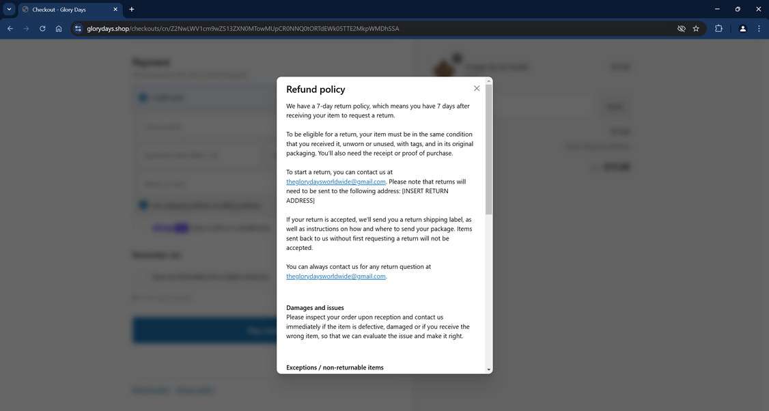Open the browser profile menu

[742, 29]
